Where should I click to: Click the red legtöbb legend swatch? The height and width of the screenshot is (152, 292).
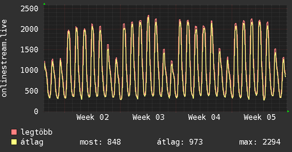[14, 133]
